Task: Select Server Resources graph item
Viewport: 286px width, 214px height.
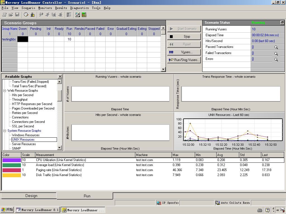Action: point(24,144)
